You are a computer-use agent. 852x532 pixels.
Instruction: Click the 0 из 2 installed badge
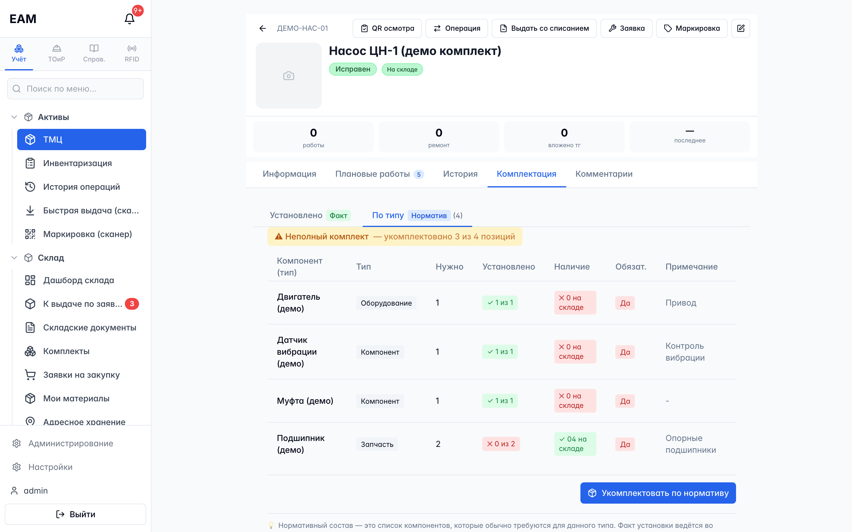[x=501, y=444]
